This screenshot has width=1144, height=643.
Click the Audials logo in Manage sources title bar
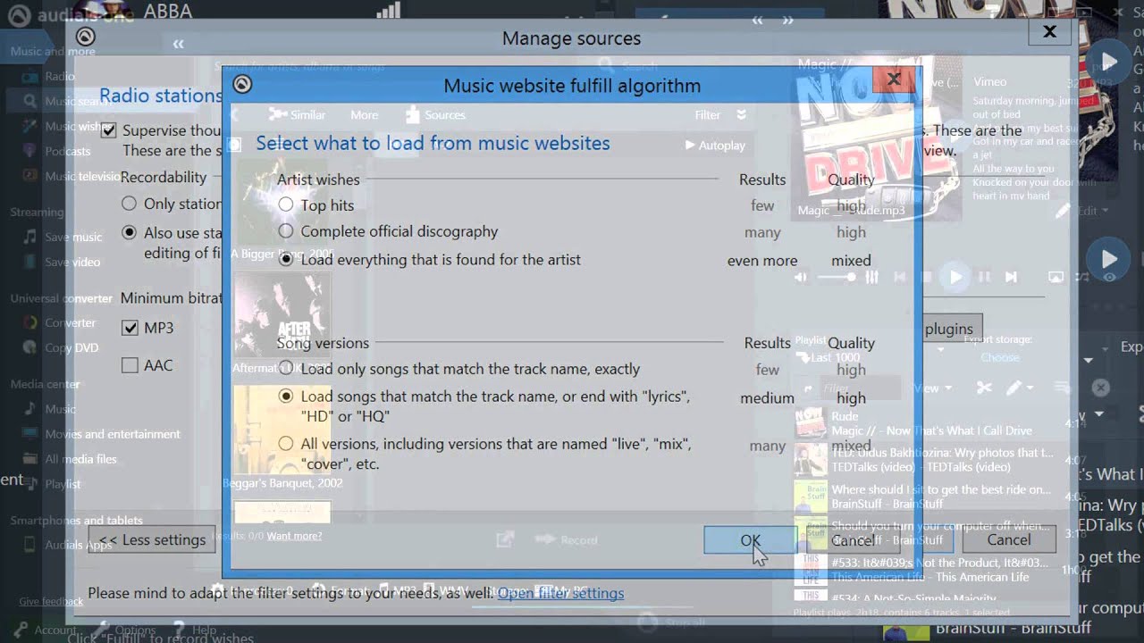tap(85, 37)
